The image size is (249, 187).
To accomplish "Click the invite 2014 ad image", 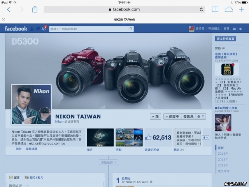I will (227, 69).
